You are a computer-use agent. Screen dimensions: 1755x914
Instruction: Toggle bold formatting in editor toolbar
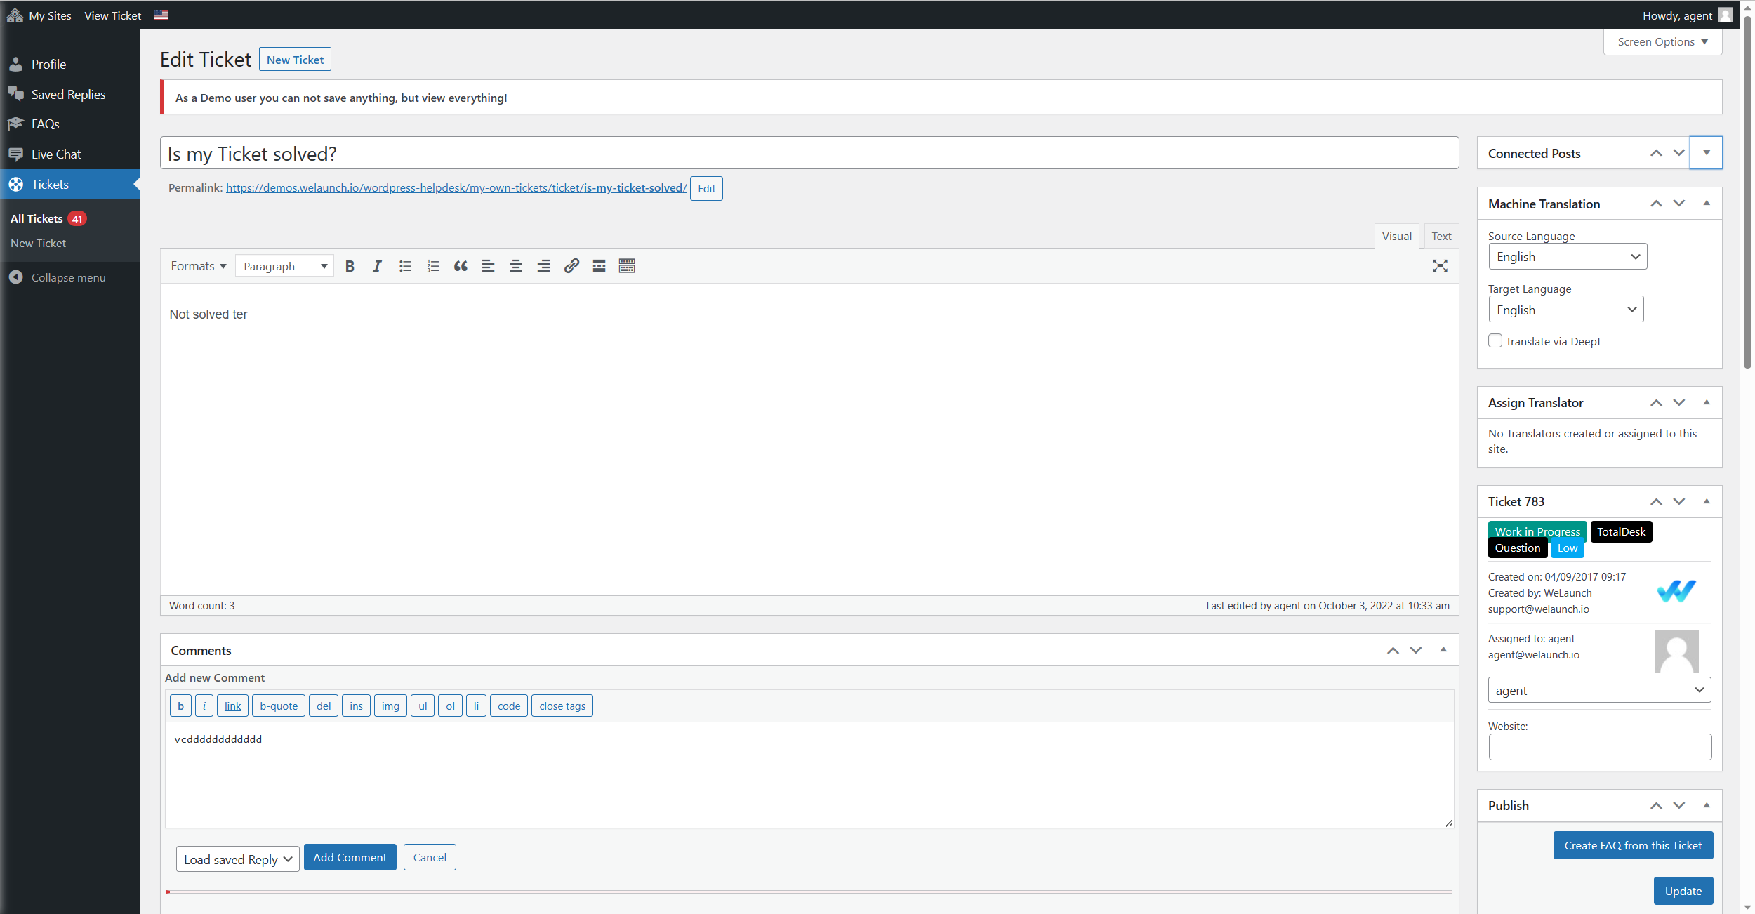point(350,266)
